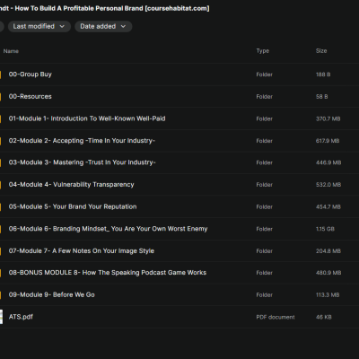Click the PDF document type label
The image size is (359, 359).
[276, 317]
